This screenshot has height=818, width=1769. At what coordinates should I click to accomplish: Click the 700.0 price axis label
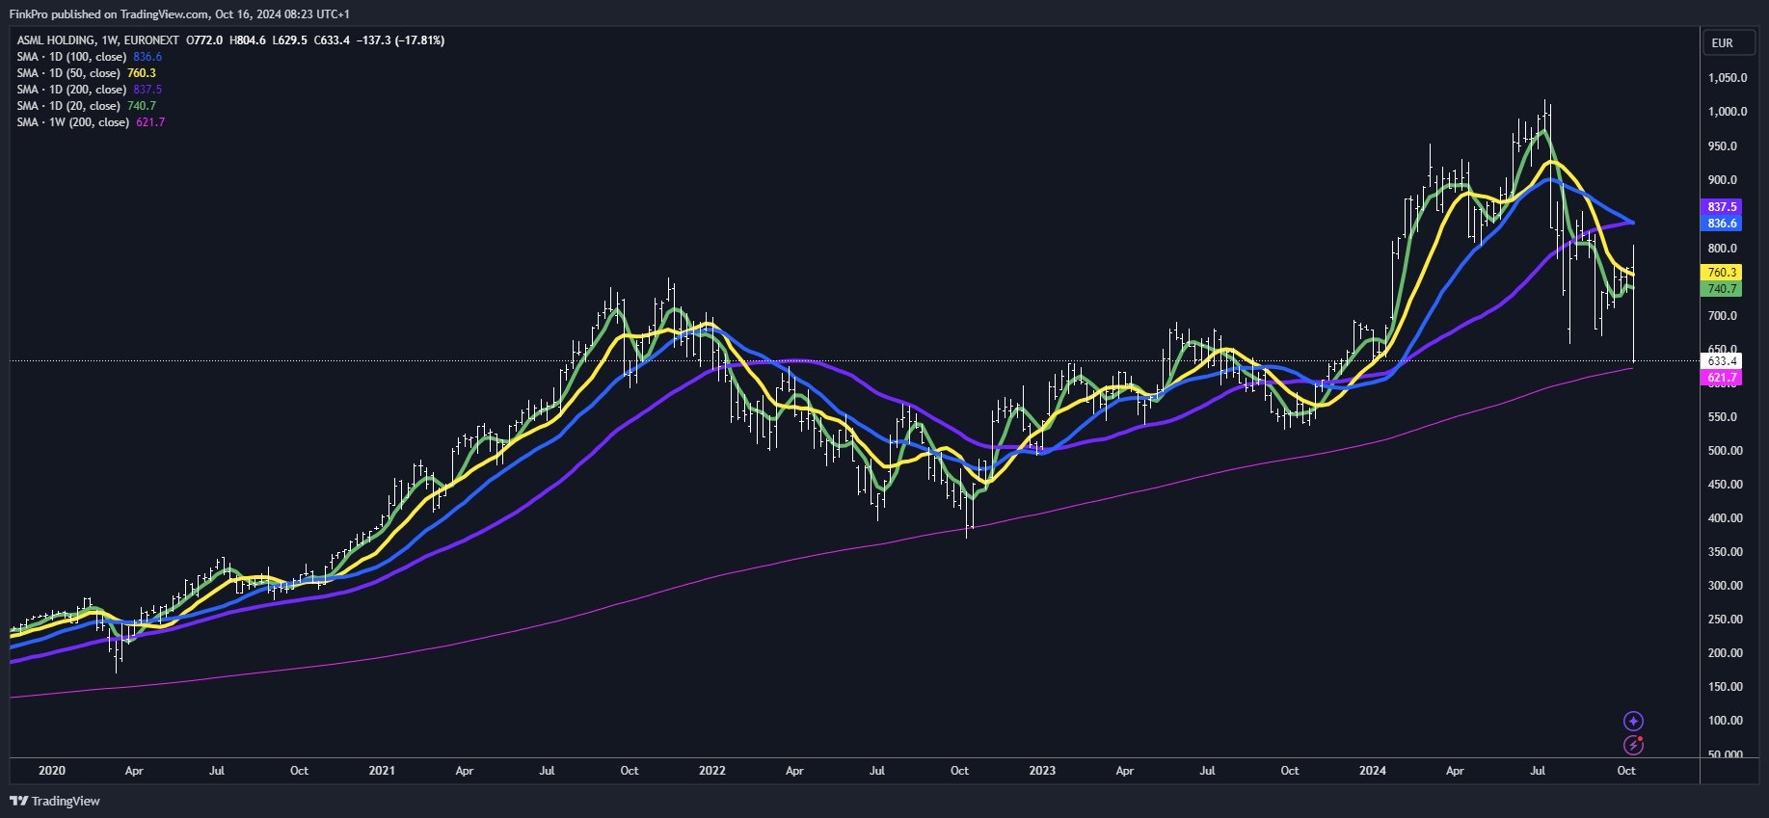[x=1722, y=316]
